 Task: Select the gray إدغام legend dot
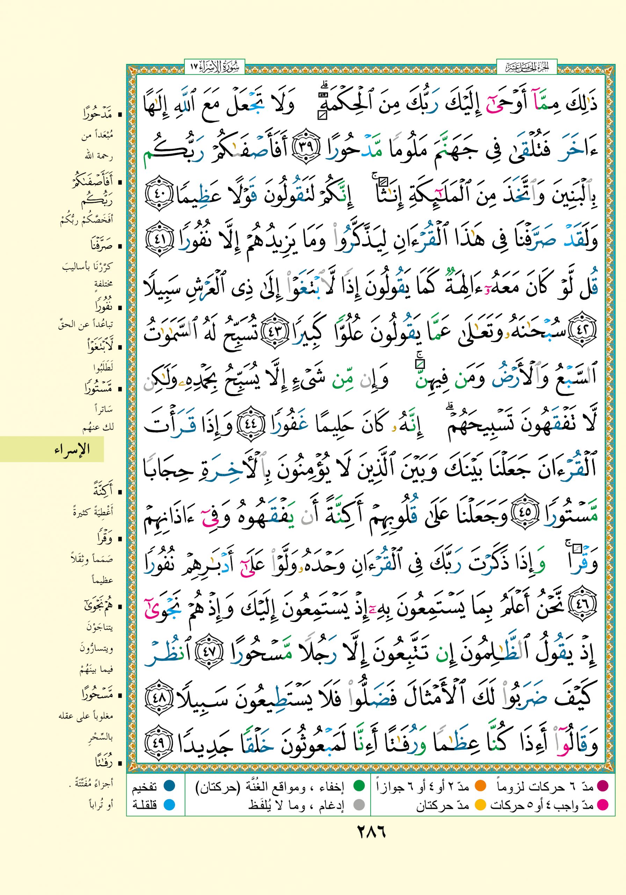358,804
